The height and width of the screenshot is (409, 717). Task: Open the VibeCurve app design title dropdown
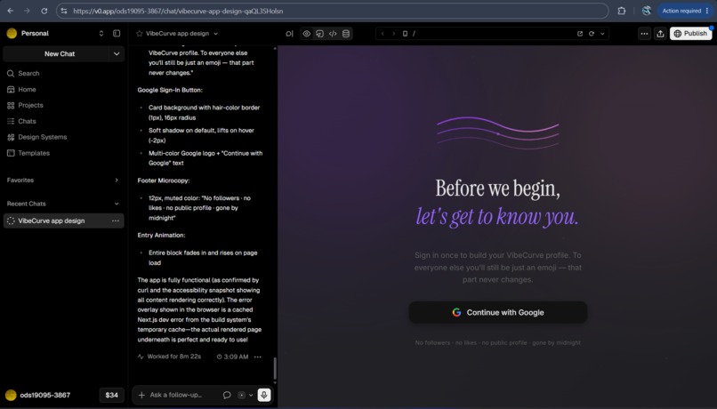coord(216,34)
